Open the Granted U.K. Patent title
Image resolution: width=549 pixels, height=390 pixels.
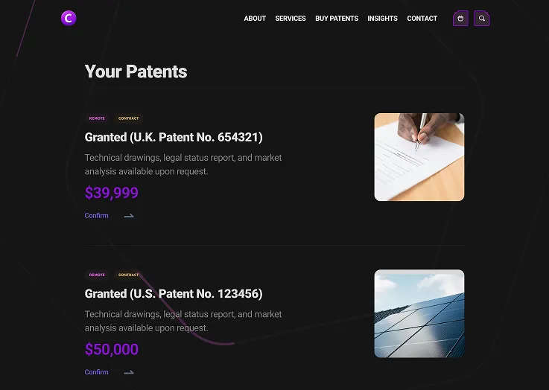point(174,138)
